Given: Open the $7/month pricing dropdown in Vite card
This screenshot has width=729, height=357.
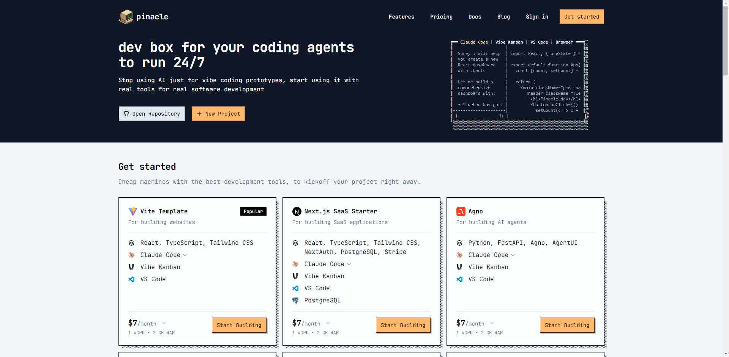Looking at the screenshot, I should coord(164,323).
